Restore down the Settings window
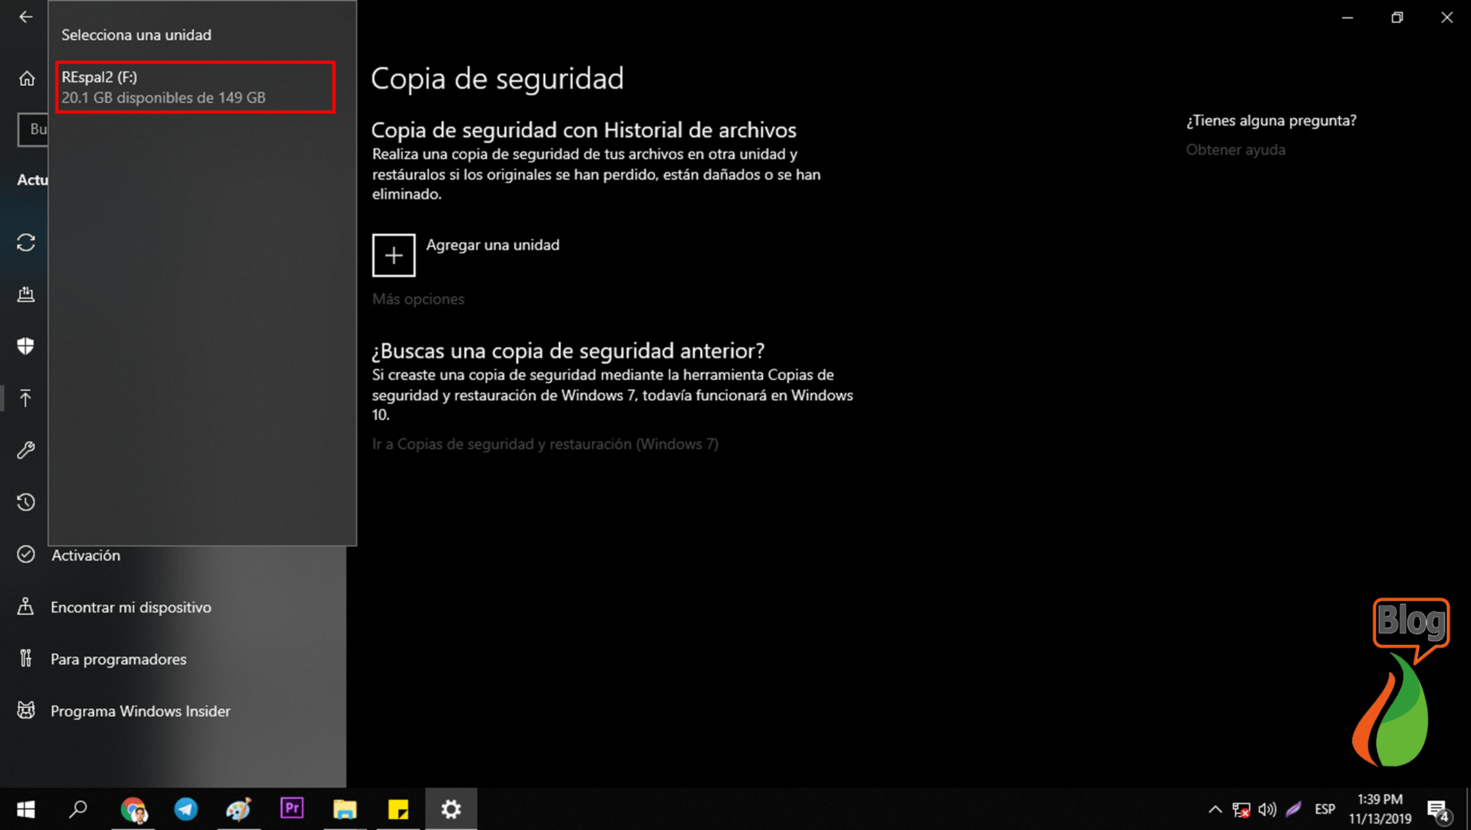This screenshot has height=830, width=1471. (1397, 17)
